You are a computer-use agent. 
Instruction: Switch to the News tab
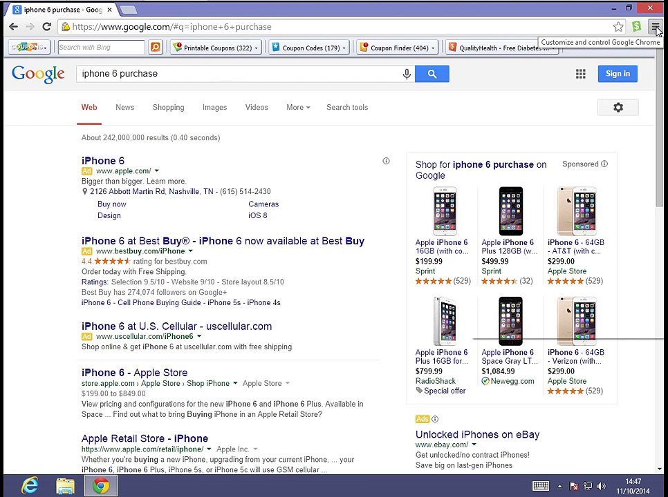[125, 107]
